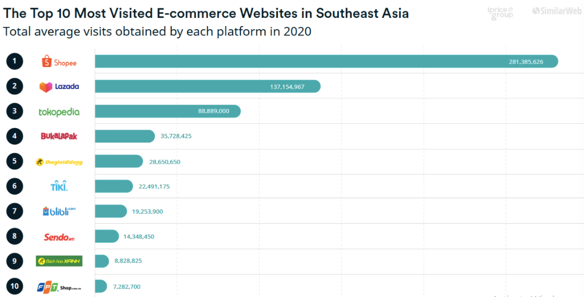Click the Tiki teal bar
The width and height of the screenshot is (584, 297).
coord(114,186)
